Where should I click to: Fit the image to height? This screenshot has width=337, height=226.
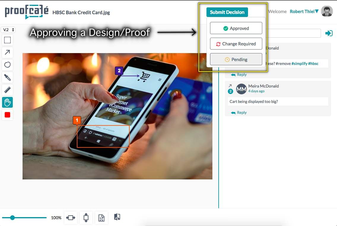point(86,218)
